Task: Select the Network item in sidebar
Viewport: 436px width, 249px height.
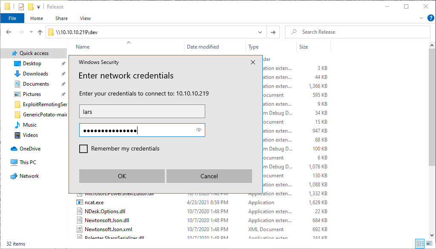Action: tap(29, 176)
